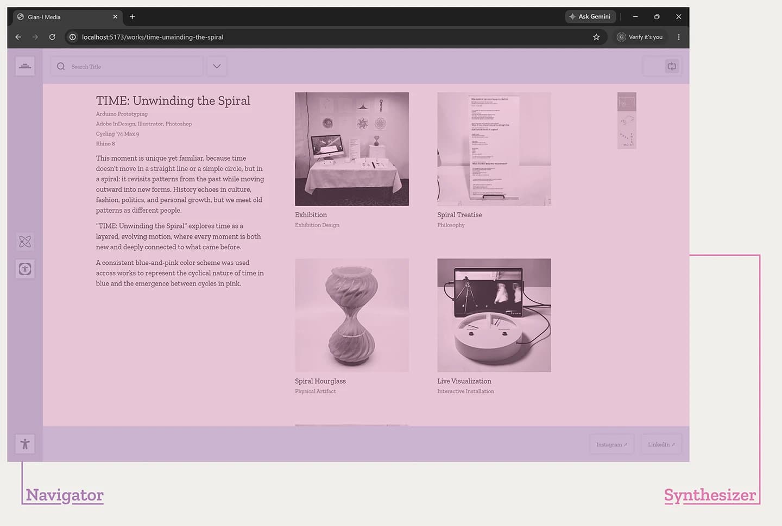Reload the page in the browser
Screen dimensions: 782x526
52,37
